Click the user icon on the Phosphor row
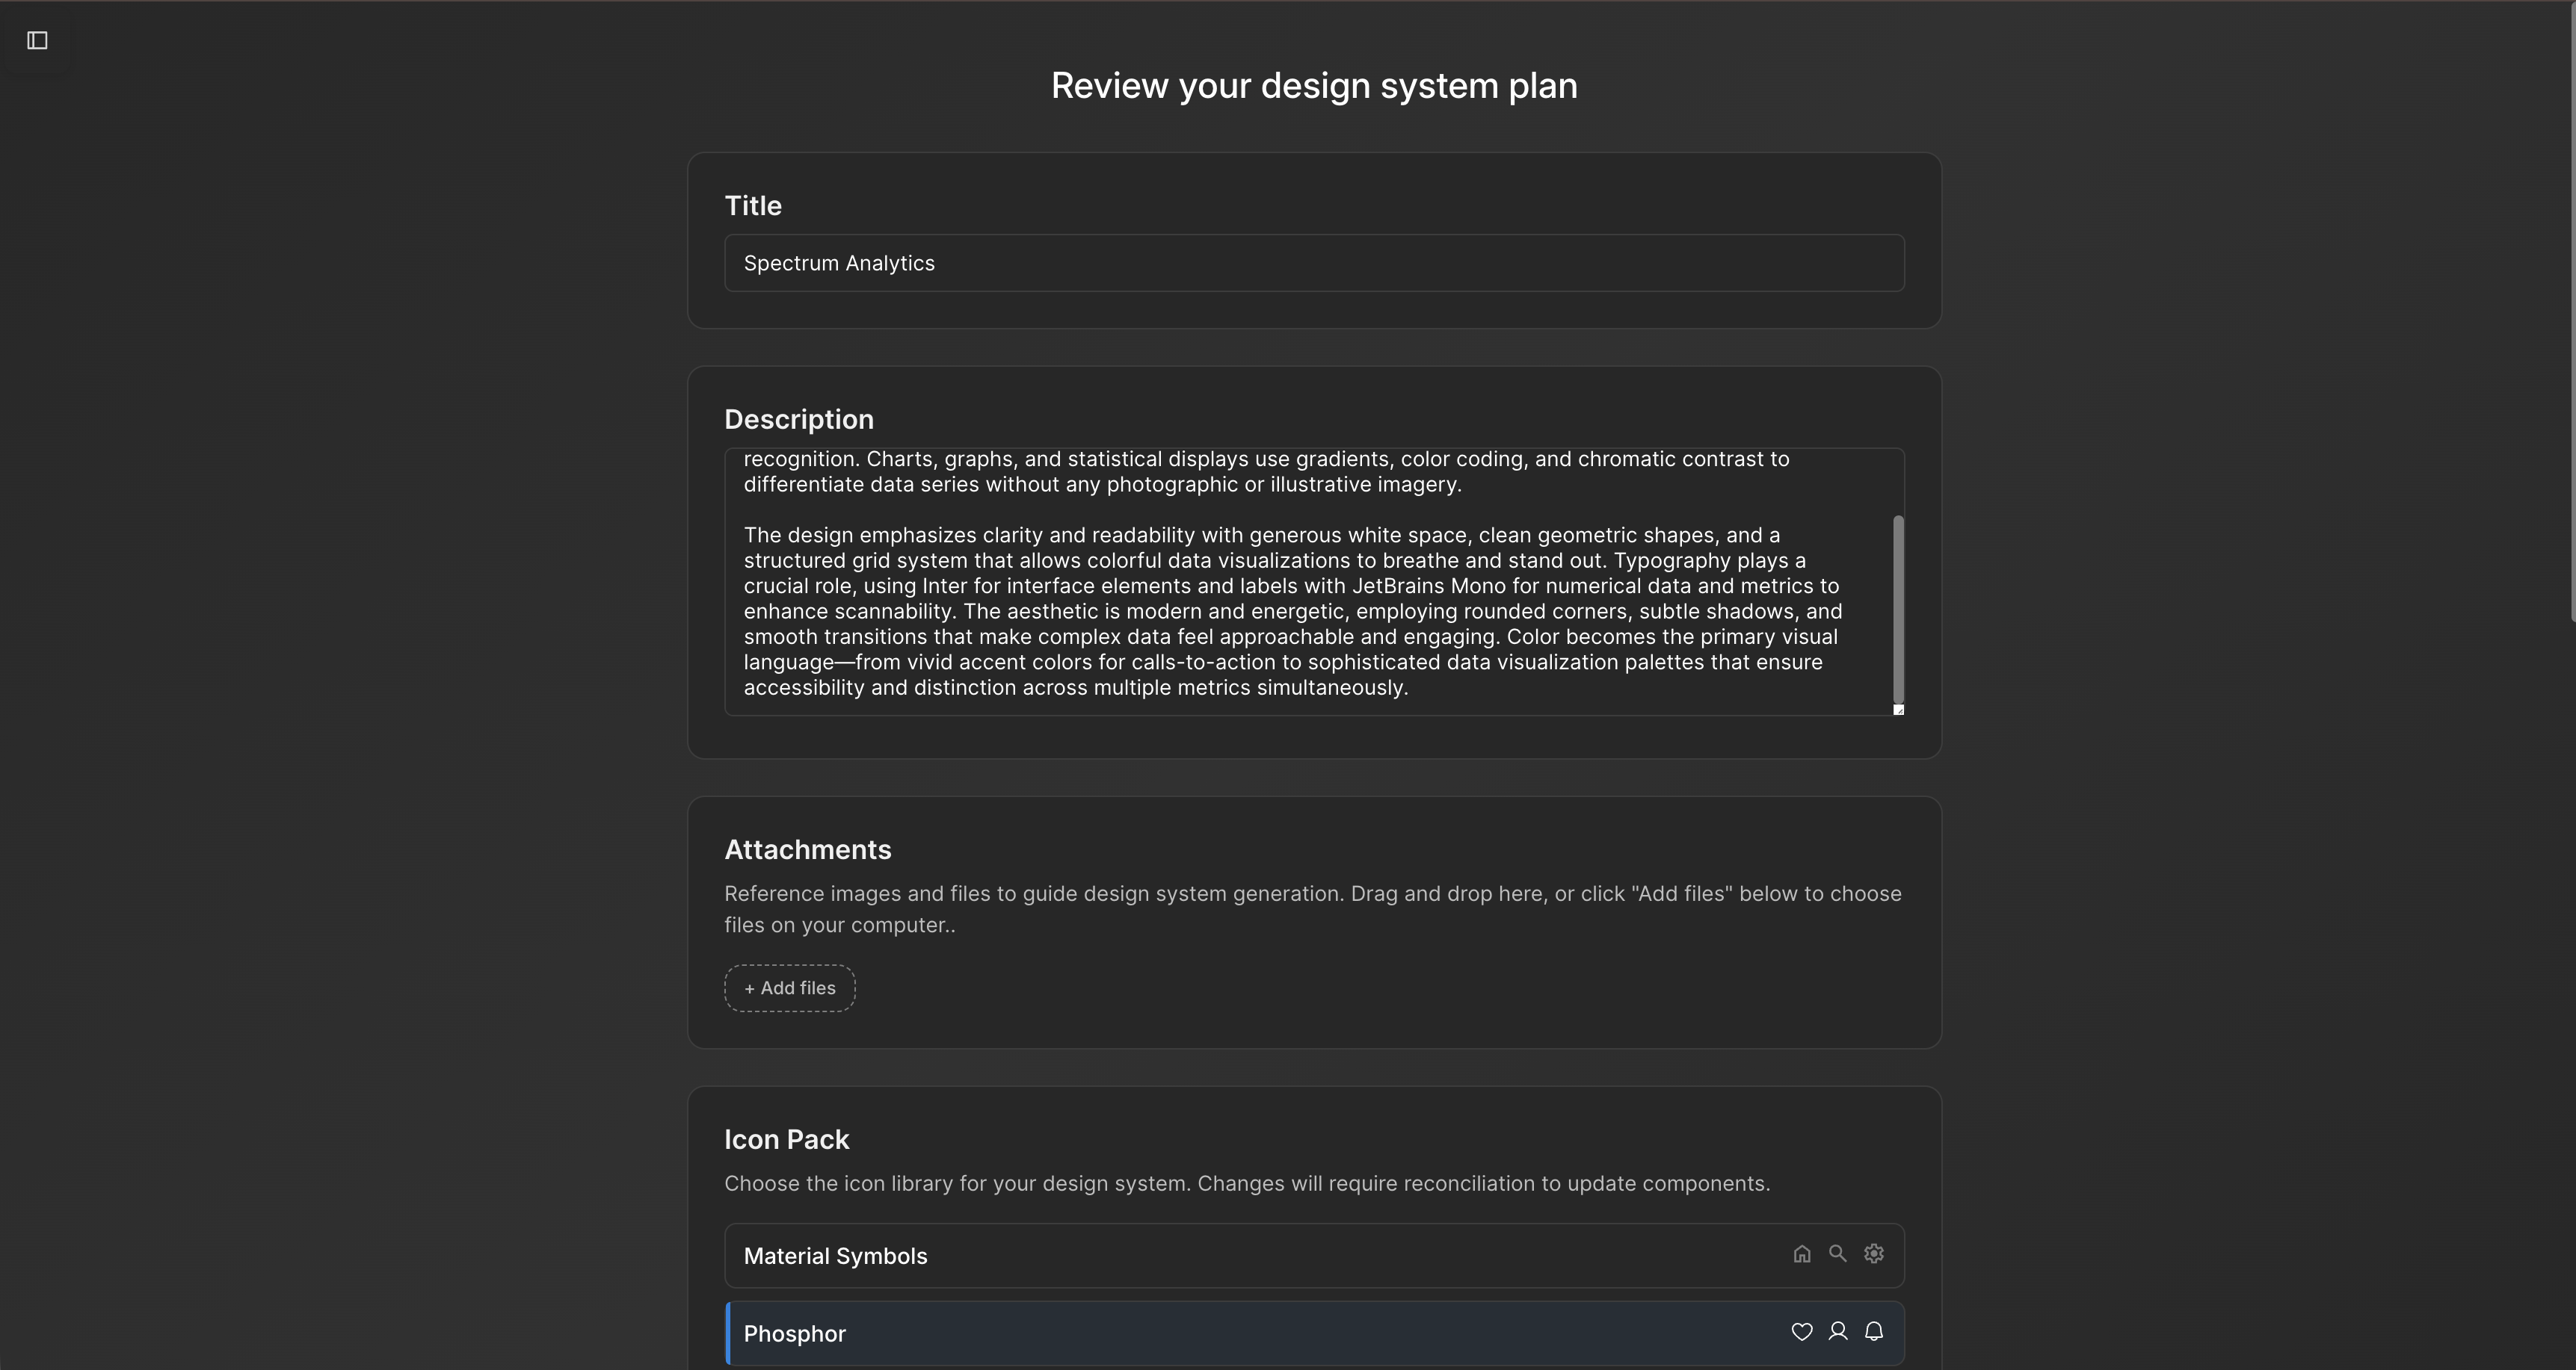This screenshot has width=2576, height=1370. point(1838,1331)
